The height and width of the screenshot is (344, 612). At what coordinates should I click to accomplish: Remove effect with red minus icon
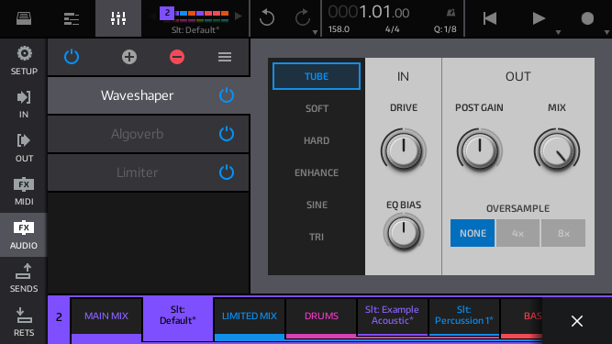[177, 57]
